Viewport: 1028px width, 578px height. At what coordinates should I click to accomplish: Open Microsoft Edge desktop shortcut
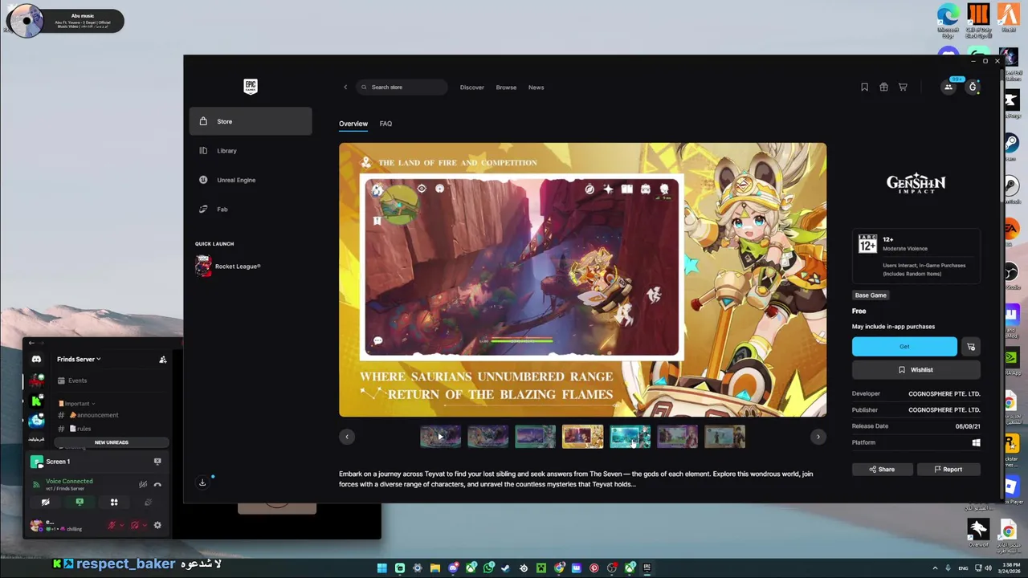[948, 21]
